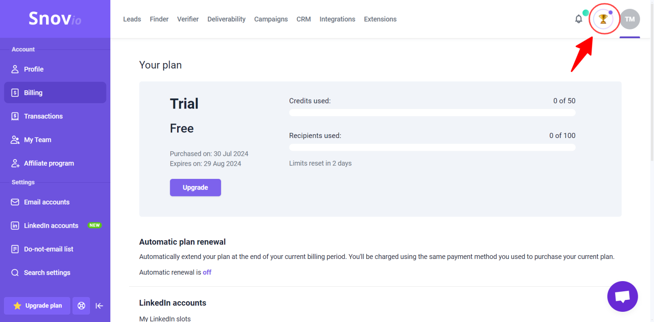Click 'My LinkedIn slots' text

(165, 319)
